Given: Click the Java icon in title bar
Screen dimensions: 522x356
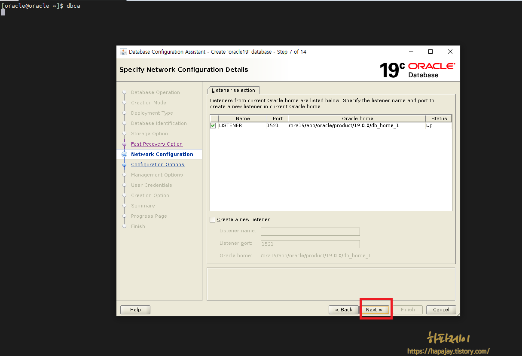Looking at the screenshot, I should point(123,52).
